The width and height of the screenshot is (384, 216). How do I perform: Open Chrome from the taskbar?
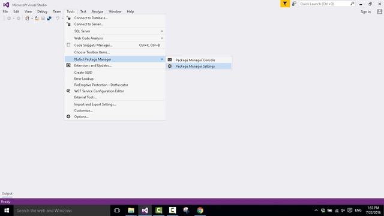(x=200, y=211)
